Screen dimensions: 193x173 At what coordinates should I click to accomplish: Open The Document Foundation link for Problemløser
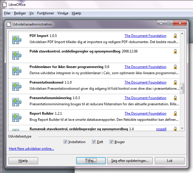click(145, 67)
